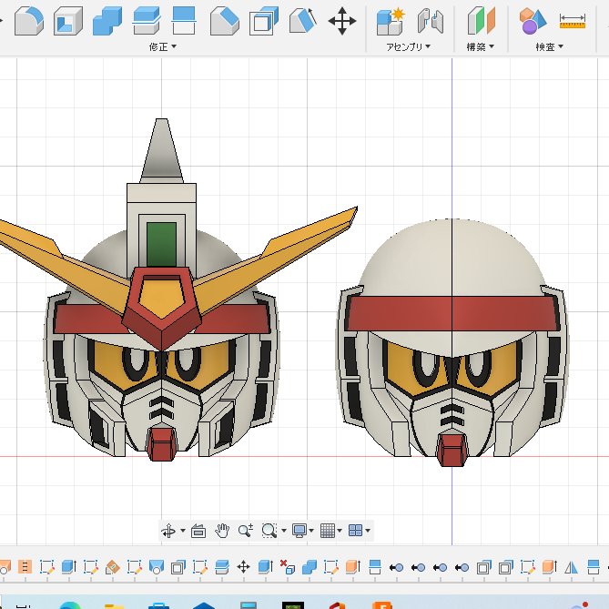Select the green forehead panel on left head
This screenshot has width=609, height=609.
tap(161, 244)
